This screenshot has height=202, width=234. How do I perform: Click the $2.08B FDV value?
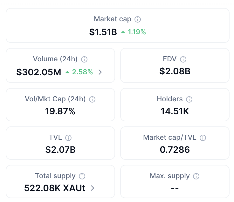(x=175, y=71)
